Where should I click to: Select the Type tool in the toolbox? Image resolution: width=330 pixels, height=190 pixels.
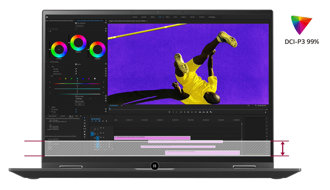pos(85,137)
